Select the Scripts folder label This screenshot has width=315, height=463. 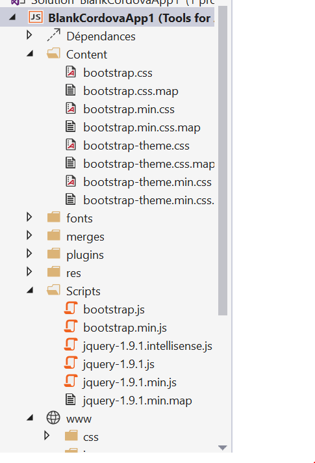point(83,291)
